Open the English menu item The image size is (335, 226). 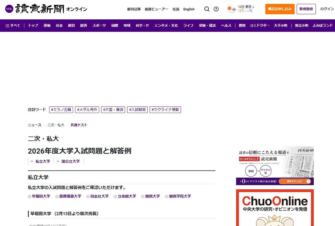[x=189, y=9]
